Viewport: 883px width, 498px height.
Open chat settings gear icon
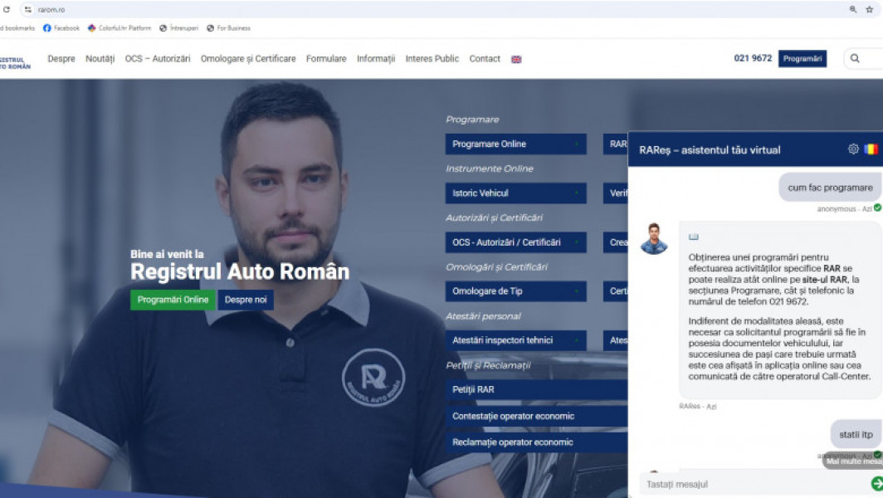point(853,149)
